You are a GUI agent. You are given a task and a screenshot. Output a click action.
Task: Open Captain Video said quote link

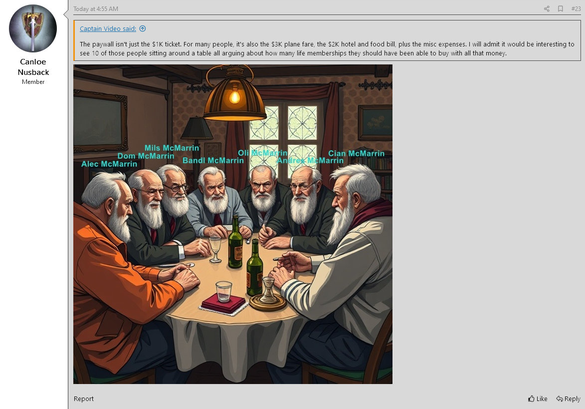(x=108, y=29)
